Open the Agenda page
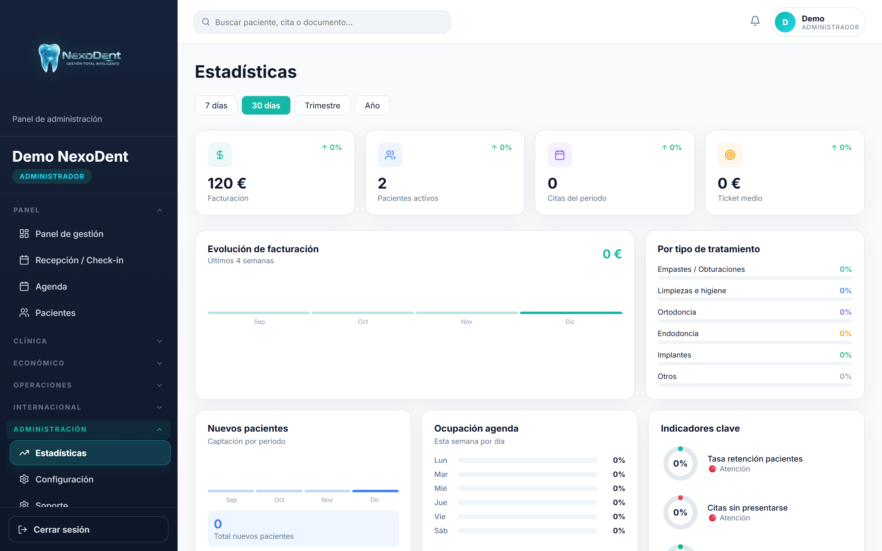The image size is (882, 551). [90, 287]
